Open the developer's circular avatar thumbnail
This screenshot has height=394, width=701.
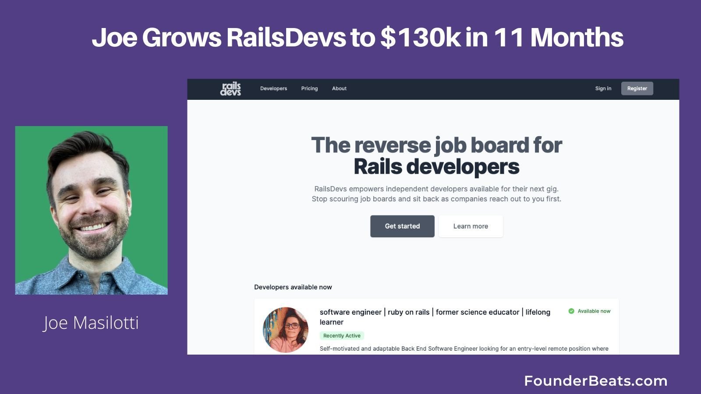click(286, 330)
